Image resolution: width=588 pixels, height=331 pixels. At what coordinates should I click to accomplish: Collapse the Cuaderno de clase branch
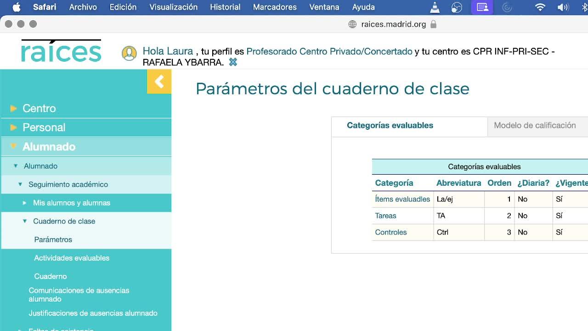pyautogui.click(x=25, y=221)
